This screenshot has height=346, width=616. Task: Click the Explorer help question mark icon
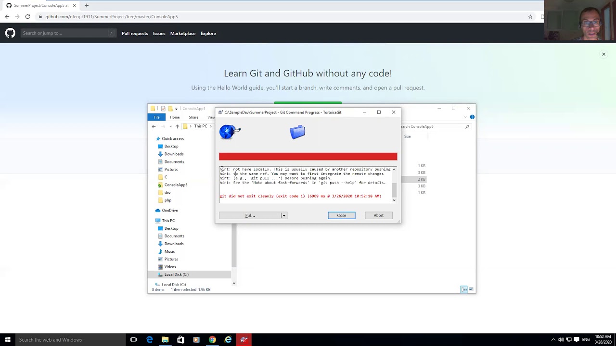click(x=472, y=117)
